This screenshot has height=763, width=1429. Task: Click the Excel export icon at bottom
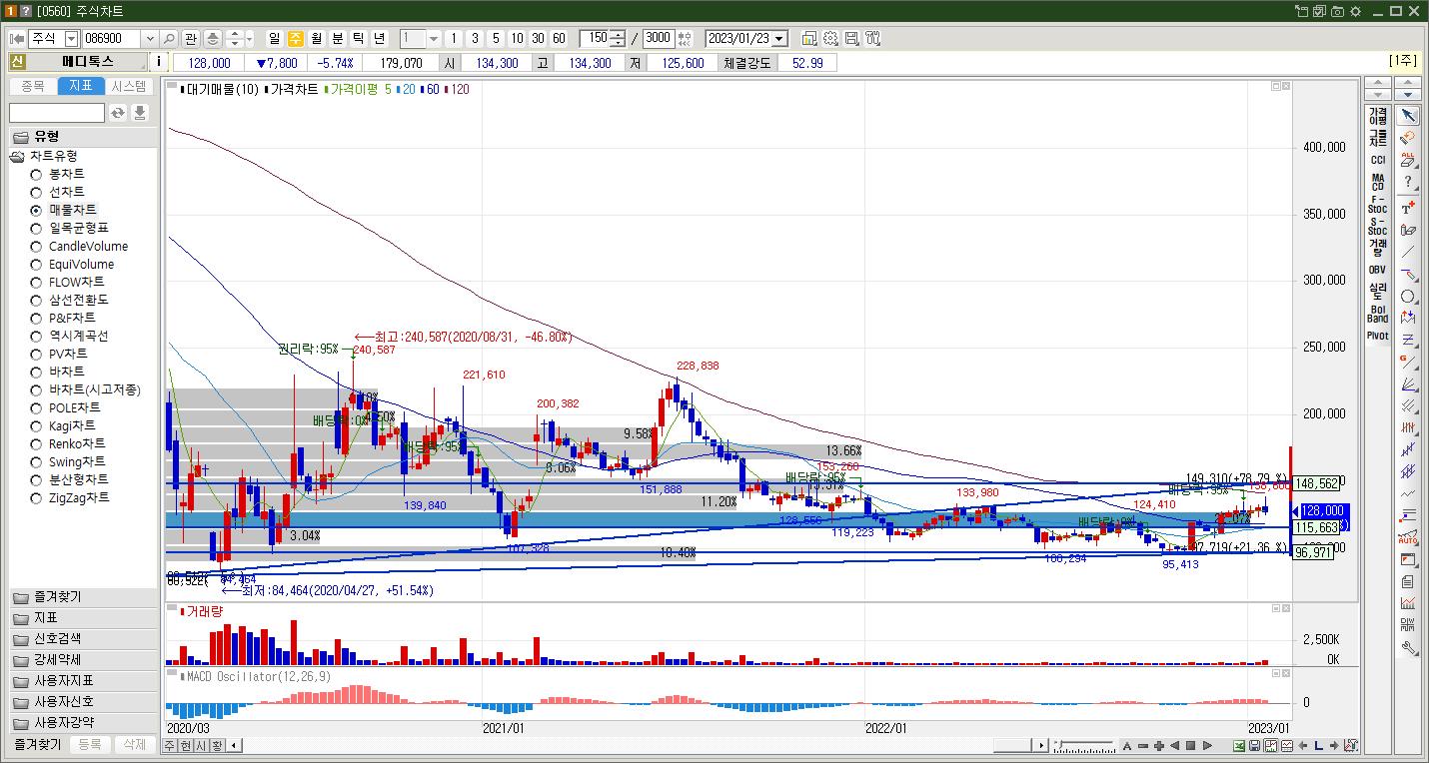coord(1238,746)
